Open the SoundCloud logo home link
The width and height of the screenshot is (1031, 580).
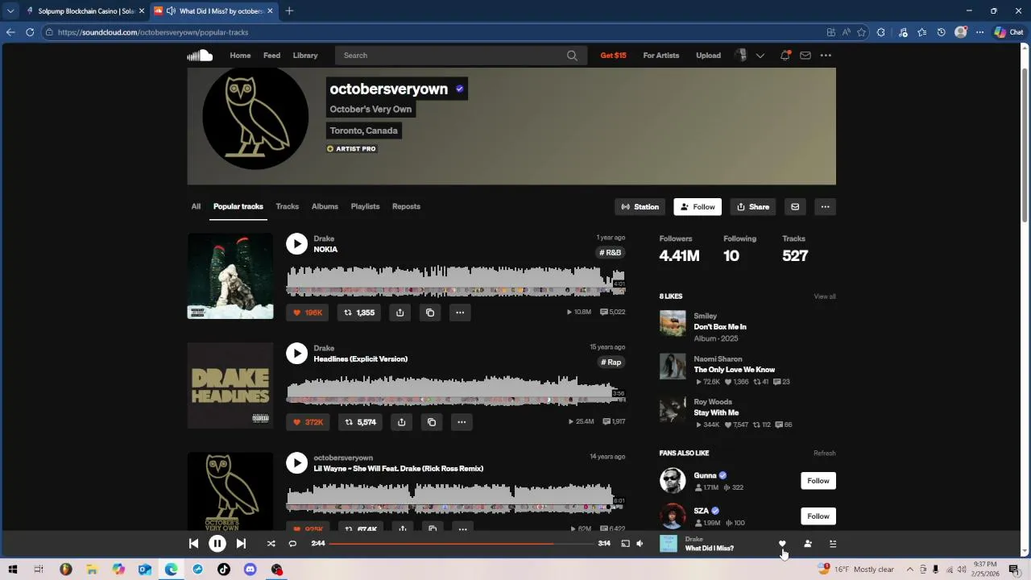pyautogui.click(x=200, y=56)
